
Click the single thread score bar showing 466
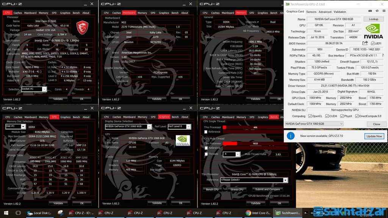pos(255,127)
